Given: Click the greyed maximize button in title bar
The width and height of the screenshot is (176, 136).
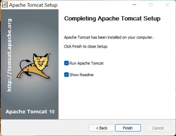Looking at the screenshot, I should (151, 5).
